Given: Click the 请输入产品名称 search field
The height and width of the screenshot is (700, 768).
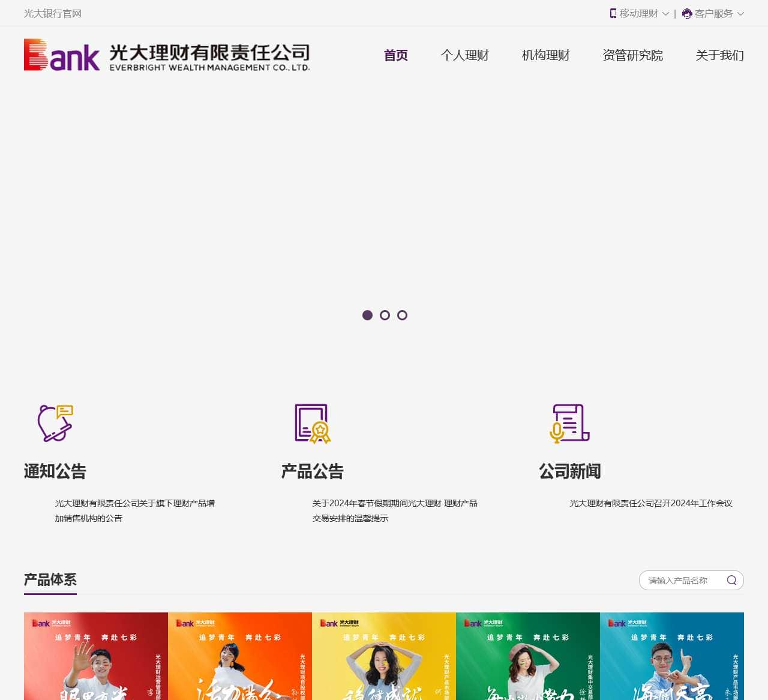Looking at the screenshot, I should tap(691, 580).
